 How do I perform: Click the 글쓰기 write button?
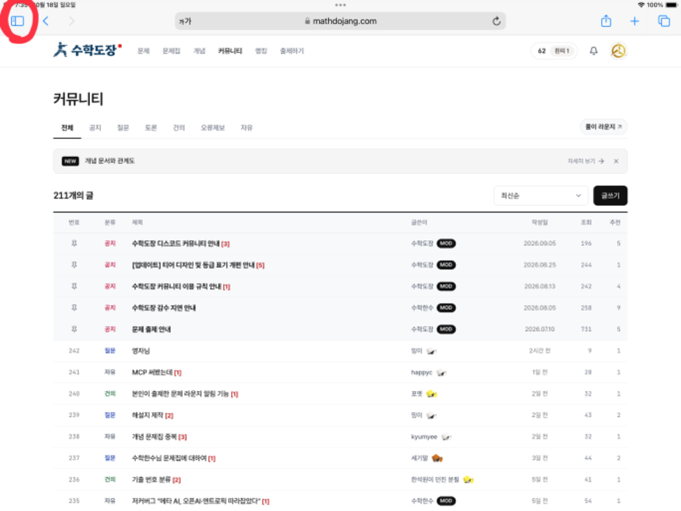(x=610, y=195)
